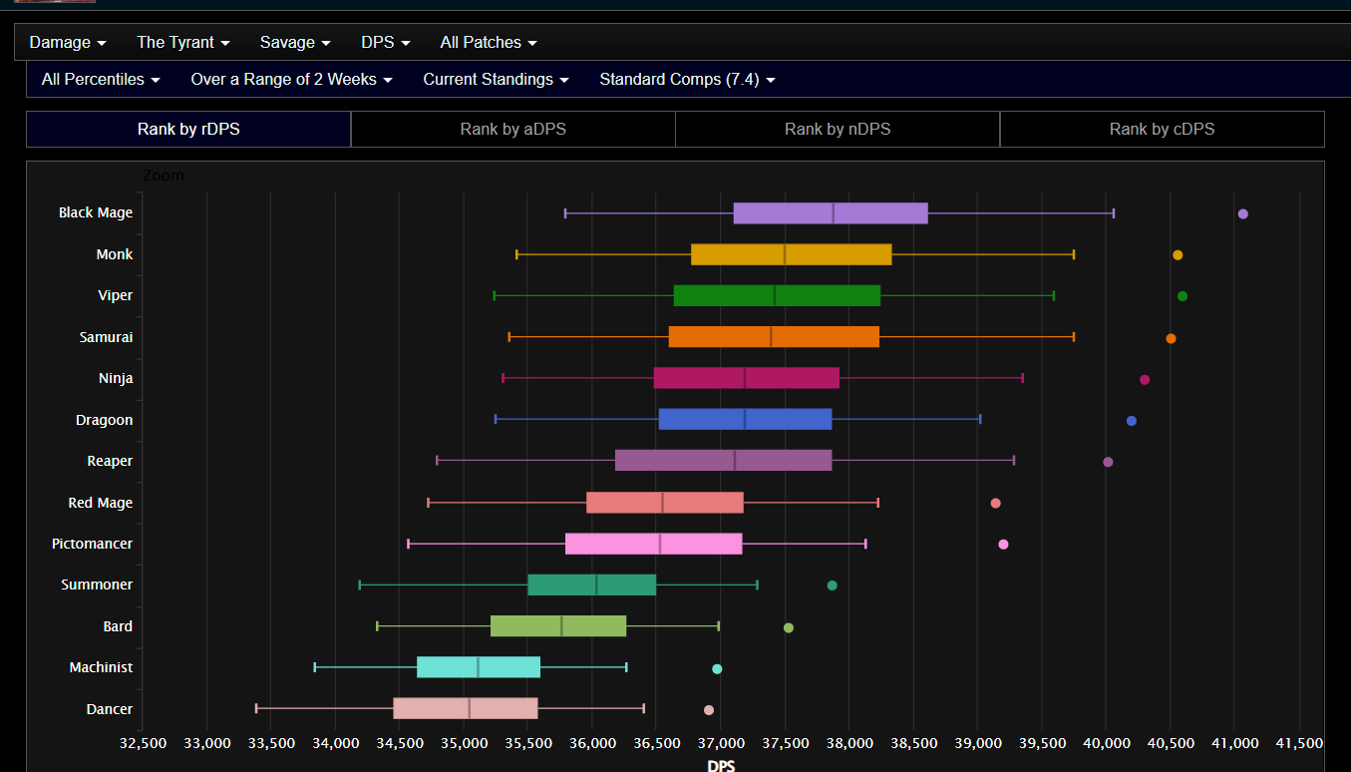Screen dimensions: 1351x772
Task: Select the mauve Reaper box plot
Action: 723,461
